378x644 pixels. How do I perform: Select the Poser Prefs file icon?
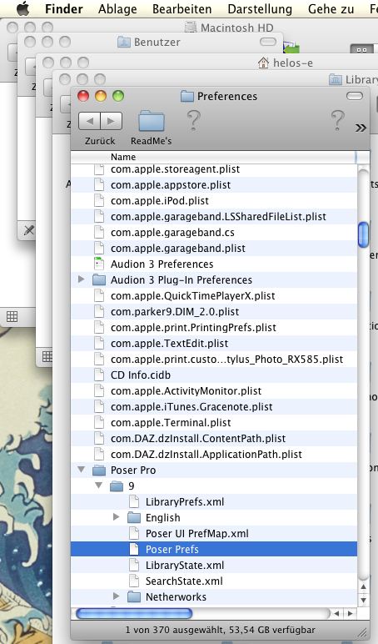click(134, 550)
